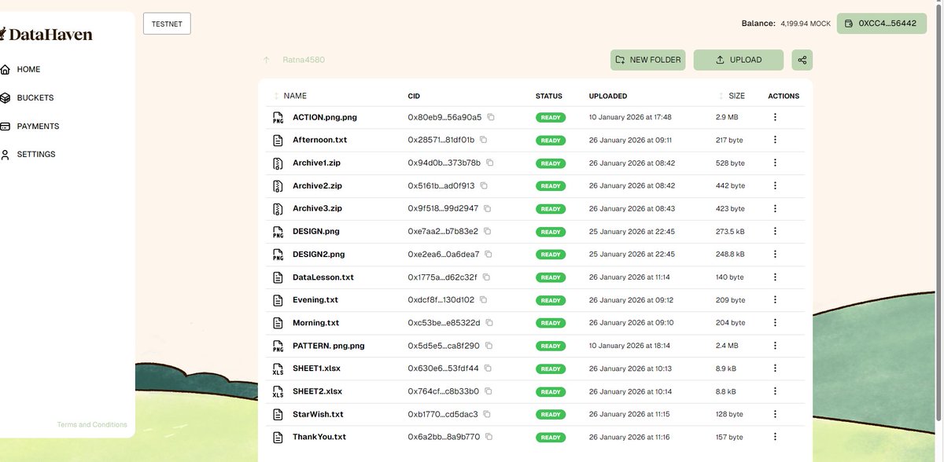
Task: Click the file name DESIGN2.png
Action: tap(319, 255)
